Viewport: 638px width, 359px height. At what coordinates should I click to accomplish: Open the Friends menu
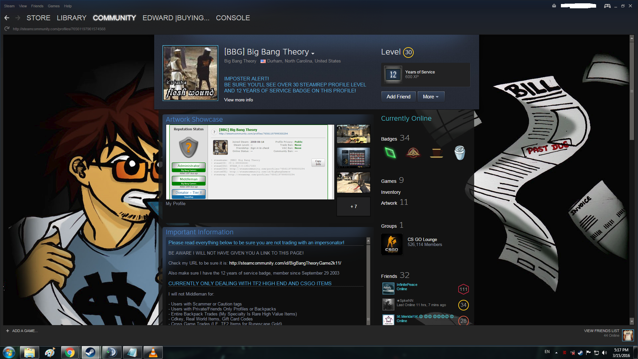pos(37,6)
